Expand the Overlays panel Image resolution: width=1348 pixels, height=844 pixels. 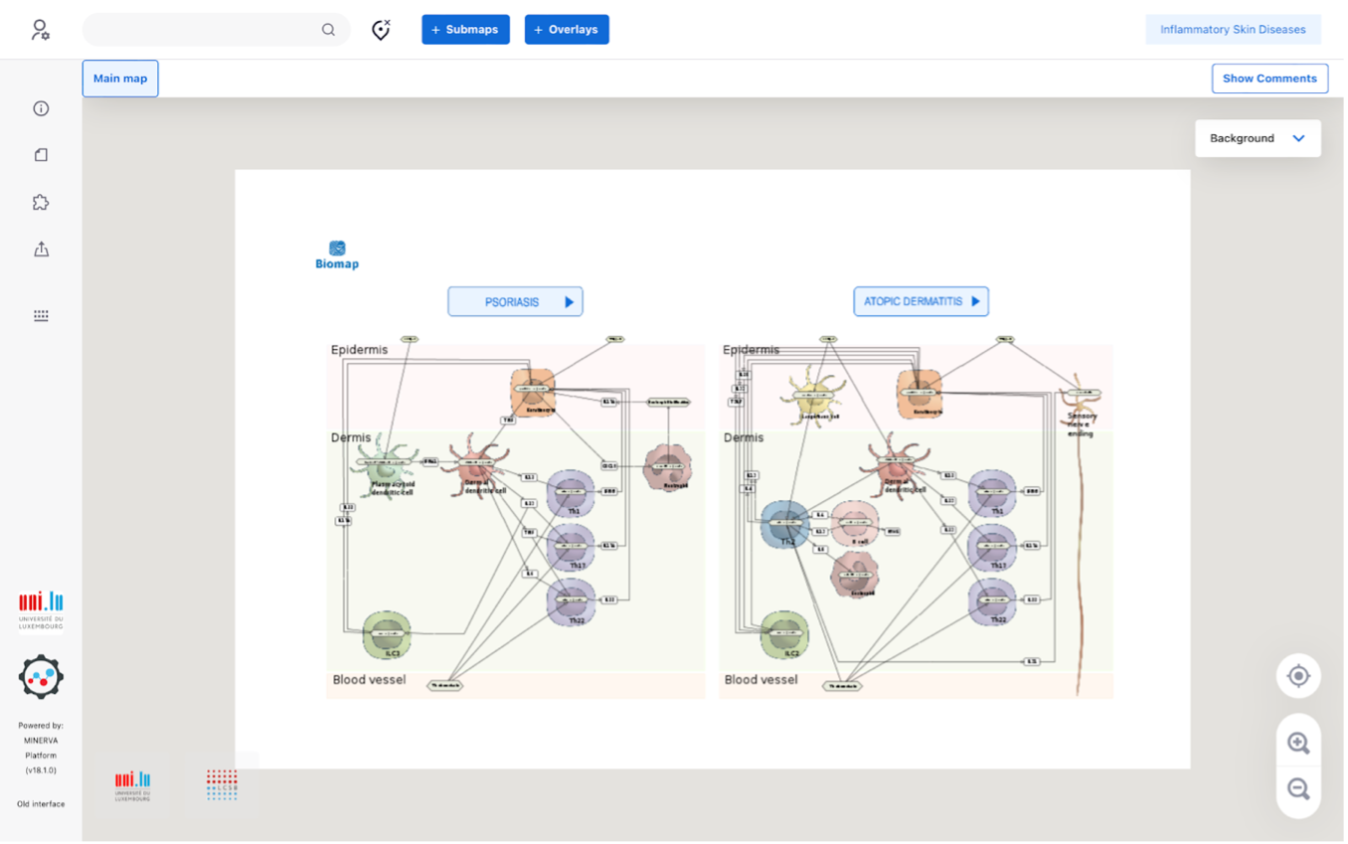(x=567, y=30)
